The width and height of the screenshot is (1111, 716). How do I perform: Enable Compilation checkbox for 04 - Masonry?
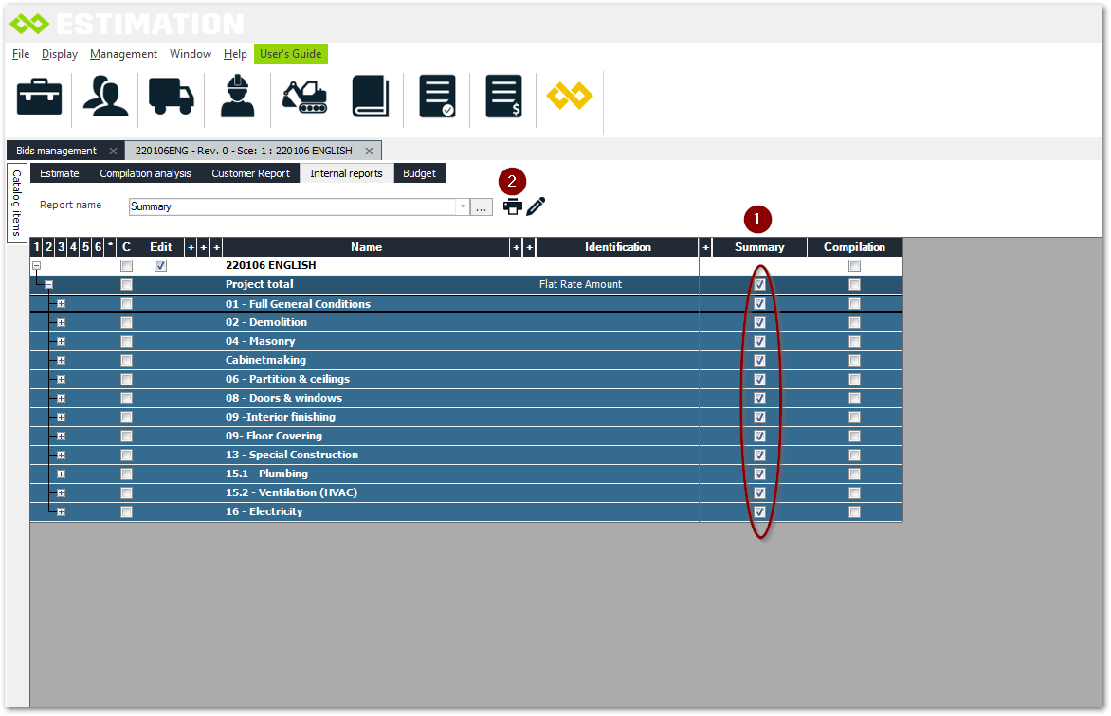854,341
